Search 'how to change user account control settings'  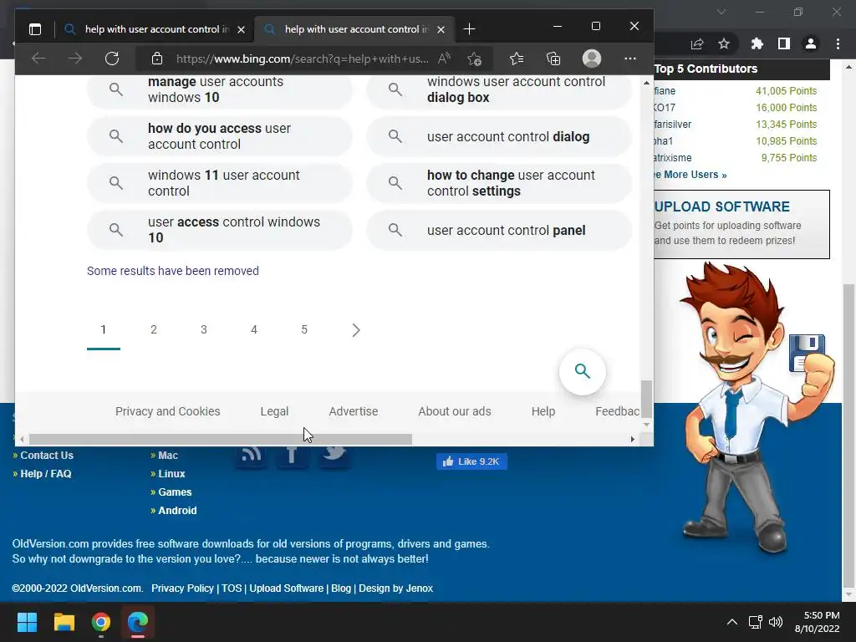point(499,183)
